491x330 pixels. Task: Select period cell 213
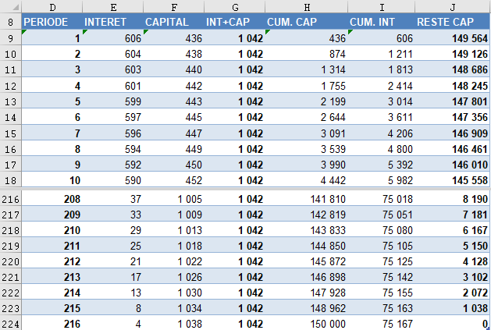point(52,277)
